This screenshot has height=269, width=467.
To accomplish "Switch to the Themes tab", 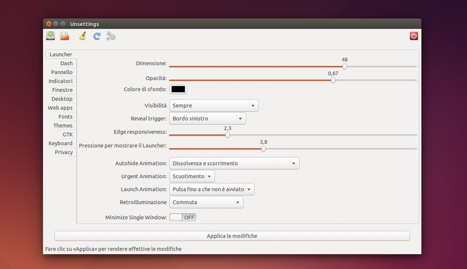I will click(x=63, y=125).
